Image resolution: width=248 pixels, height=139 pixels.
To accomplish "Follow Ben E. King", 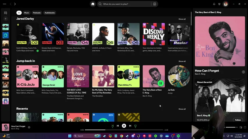I will pyautogui.click(x=238, y=120).
